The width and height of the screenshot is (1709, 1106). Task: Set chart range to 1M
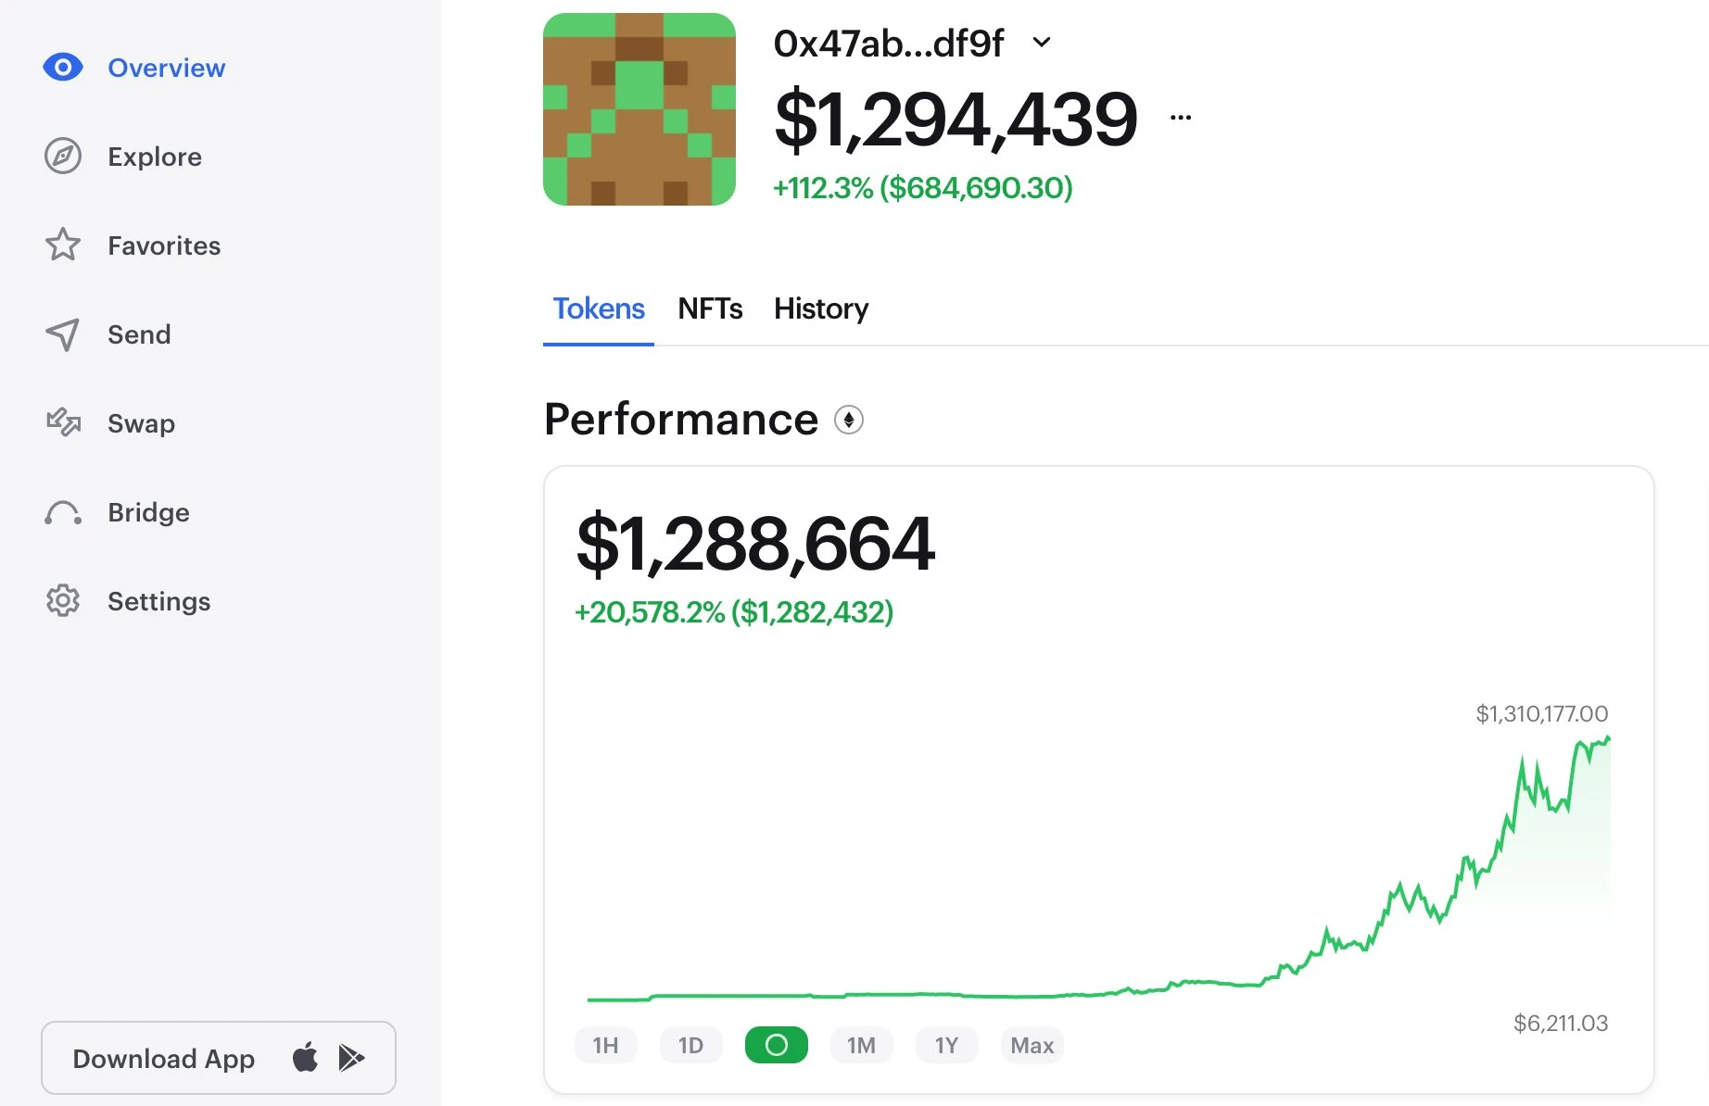861,1046
